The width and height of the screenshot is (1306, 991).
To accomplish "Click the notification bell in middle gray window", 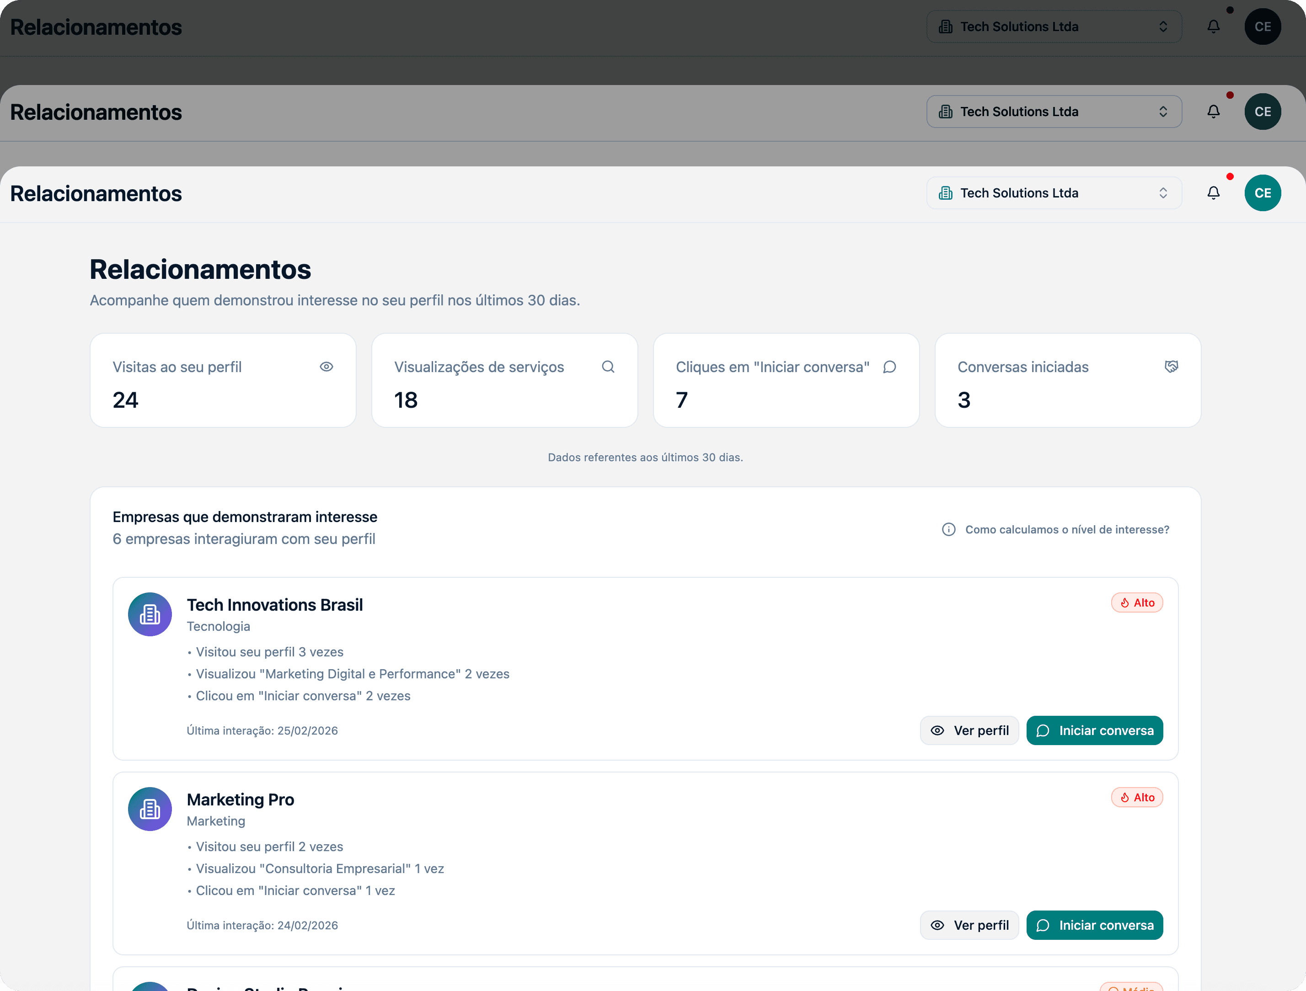I will tap(1213, 112).
